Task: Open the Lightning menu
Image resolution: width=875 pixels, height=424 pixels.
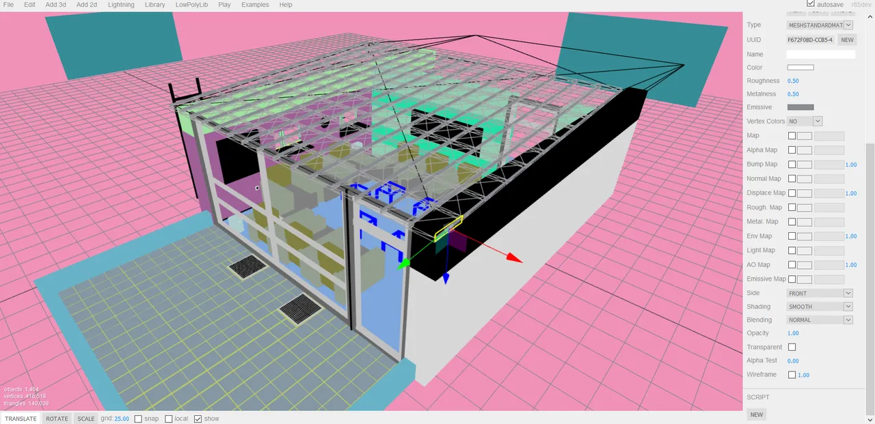Action: pyautogui.click(x=121, y=5)
